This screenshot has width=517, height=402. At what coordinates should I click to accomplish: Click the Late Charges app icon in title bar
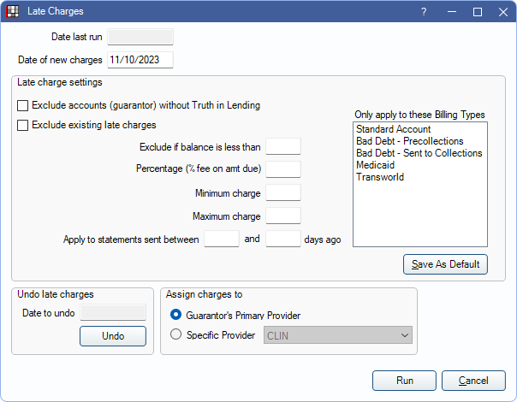click(13, 12)
